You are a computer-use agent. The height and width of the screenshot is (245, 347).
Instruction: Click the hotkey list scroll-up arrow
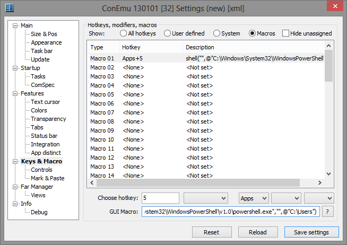point(328,46)
